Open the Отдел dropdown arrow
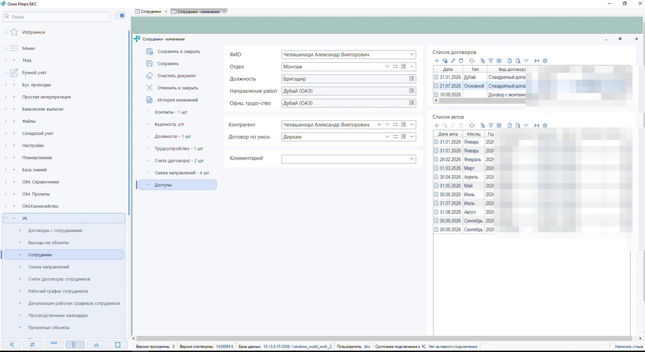This screenshot has height=352, width=645. point(387,66)
